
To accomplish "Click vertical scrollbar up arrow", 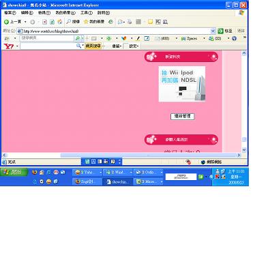I will point(244,53).
